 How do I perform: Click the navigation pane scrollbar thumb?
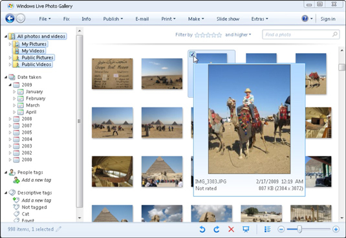(80, 121)
